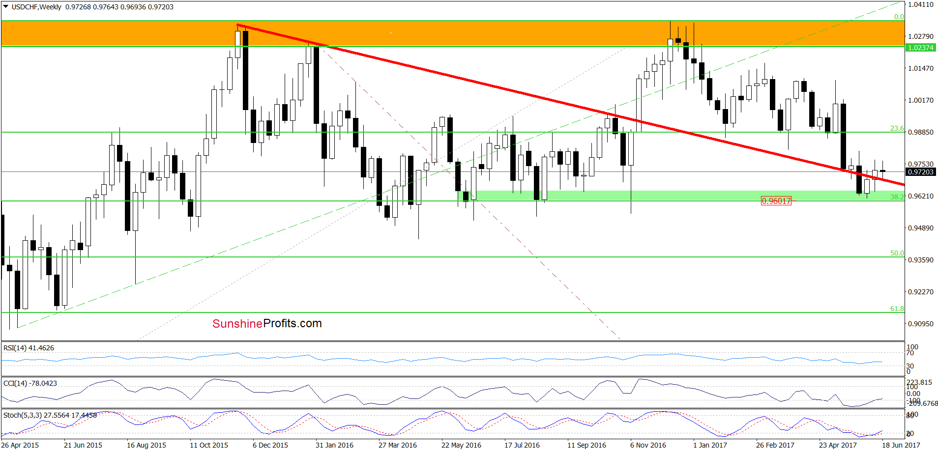The width and height of the screenshot is (938, 452).
Task: Click the 50.0 Fibonacci level label
Action: [x=897, y=253]
